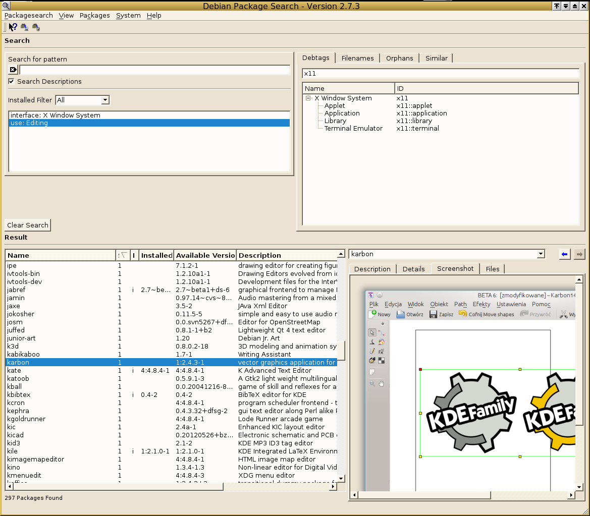
Task: Select the juffed package row
Action: coord(172,330)
